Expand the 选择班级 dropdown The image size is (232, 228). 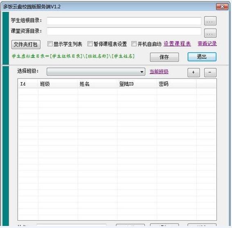pos(96,72)
